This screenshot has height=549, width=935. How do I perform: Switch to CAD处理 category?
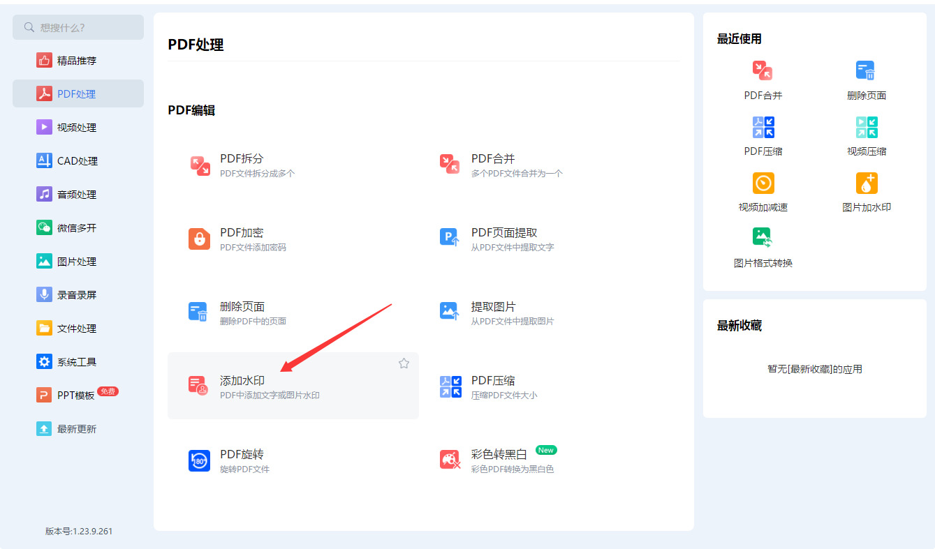pos(78,161)
